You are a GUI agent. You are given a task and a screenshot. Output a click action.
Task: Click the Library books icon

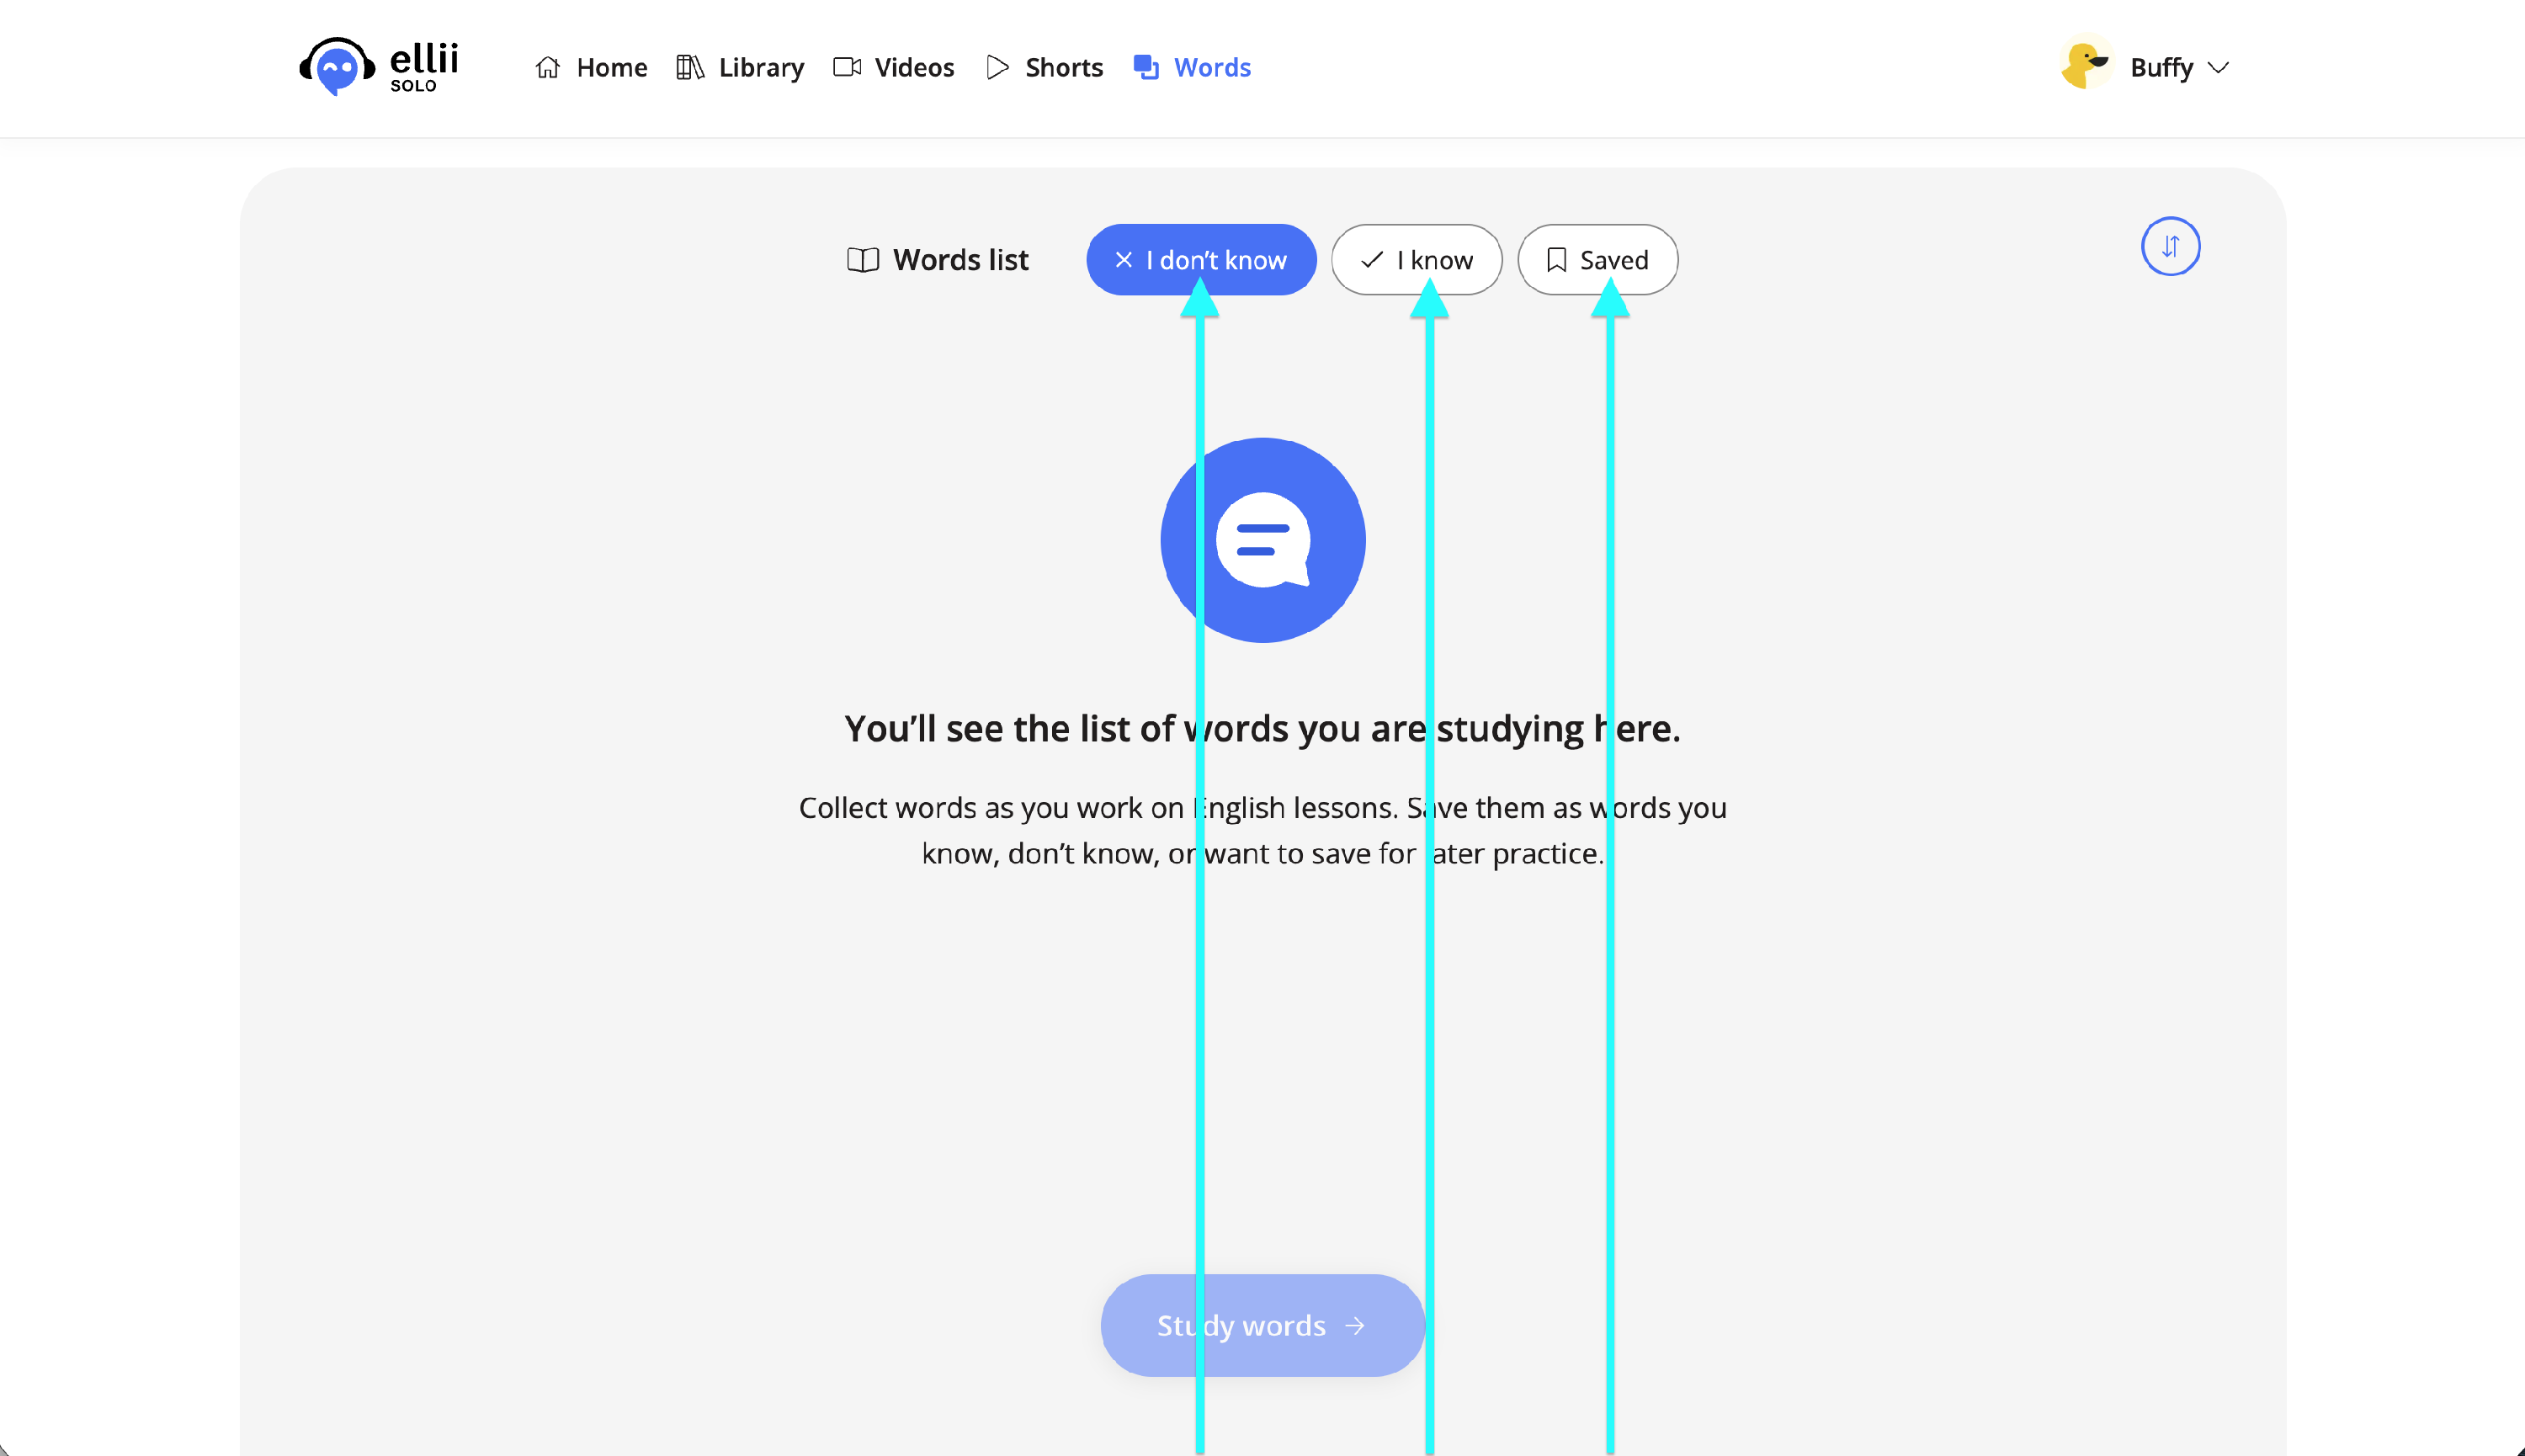(690, 67)
